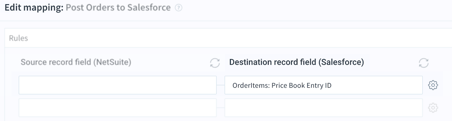Viewport: 452px width, 121px height.
Task: Click the empty destination field in the second row
Action: (x=323, y=108)
